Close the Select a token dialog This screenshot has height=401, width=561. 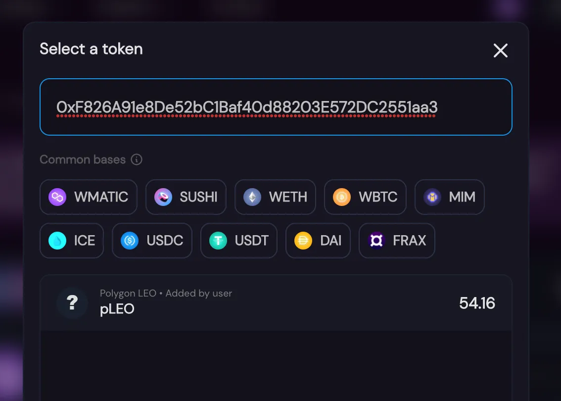pos(501,50)
